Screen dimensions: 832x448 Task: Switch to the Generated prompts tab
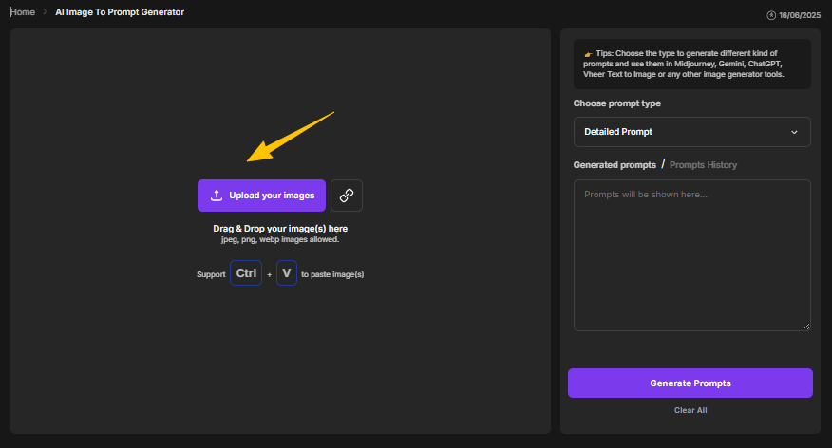pos(614,165)
